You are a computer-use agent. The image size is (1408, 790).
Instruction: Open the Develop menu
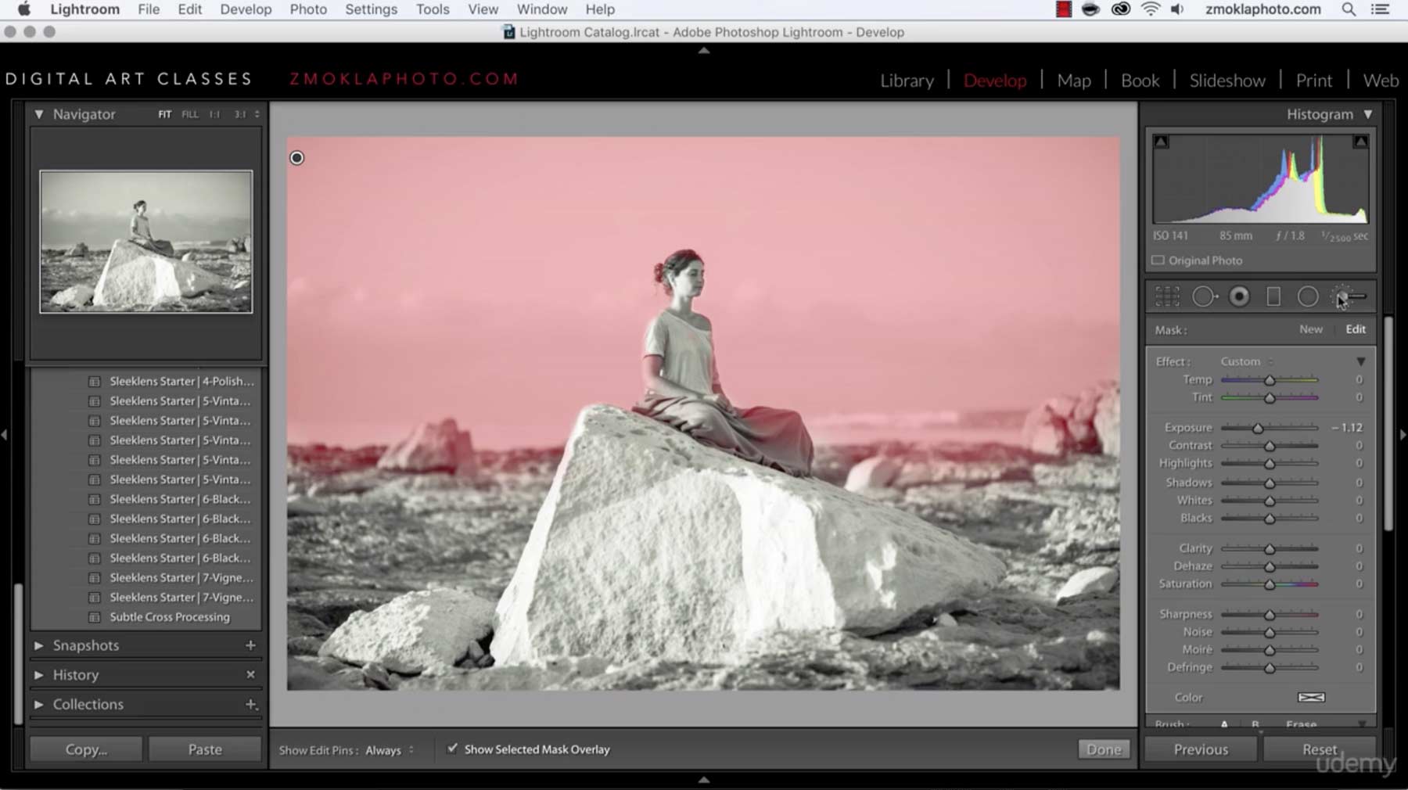[246, 9]
